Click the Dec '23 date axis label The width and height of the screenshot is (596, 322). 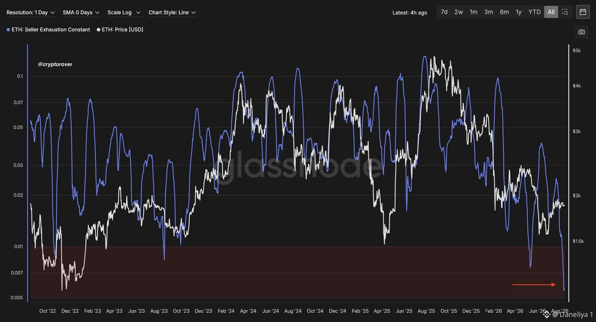(x=203, y=311)
